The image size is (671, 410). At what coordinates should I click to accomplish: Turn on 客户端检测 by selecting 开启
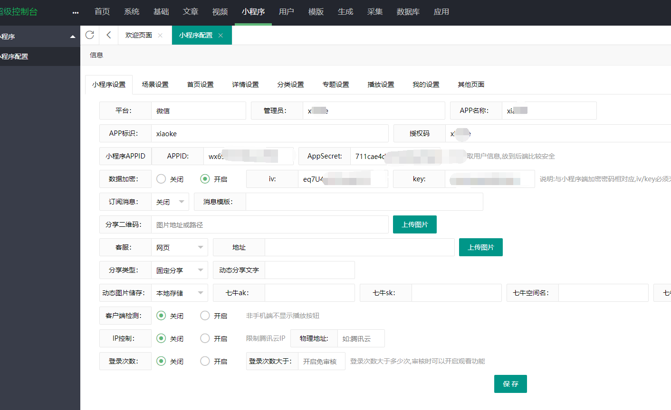[204, 316]
